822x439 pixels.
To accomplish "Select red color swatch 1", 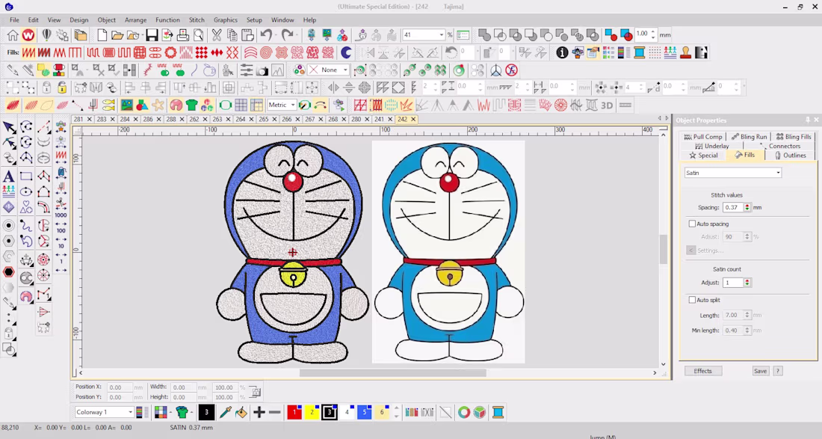I will click(x=294, y=412).
